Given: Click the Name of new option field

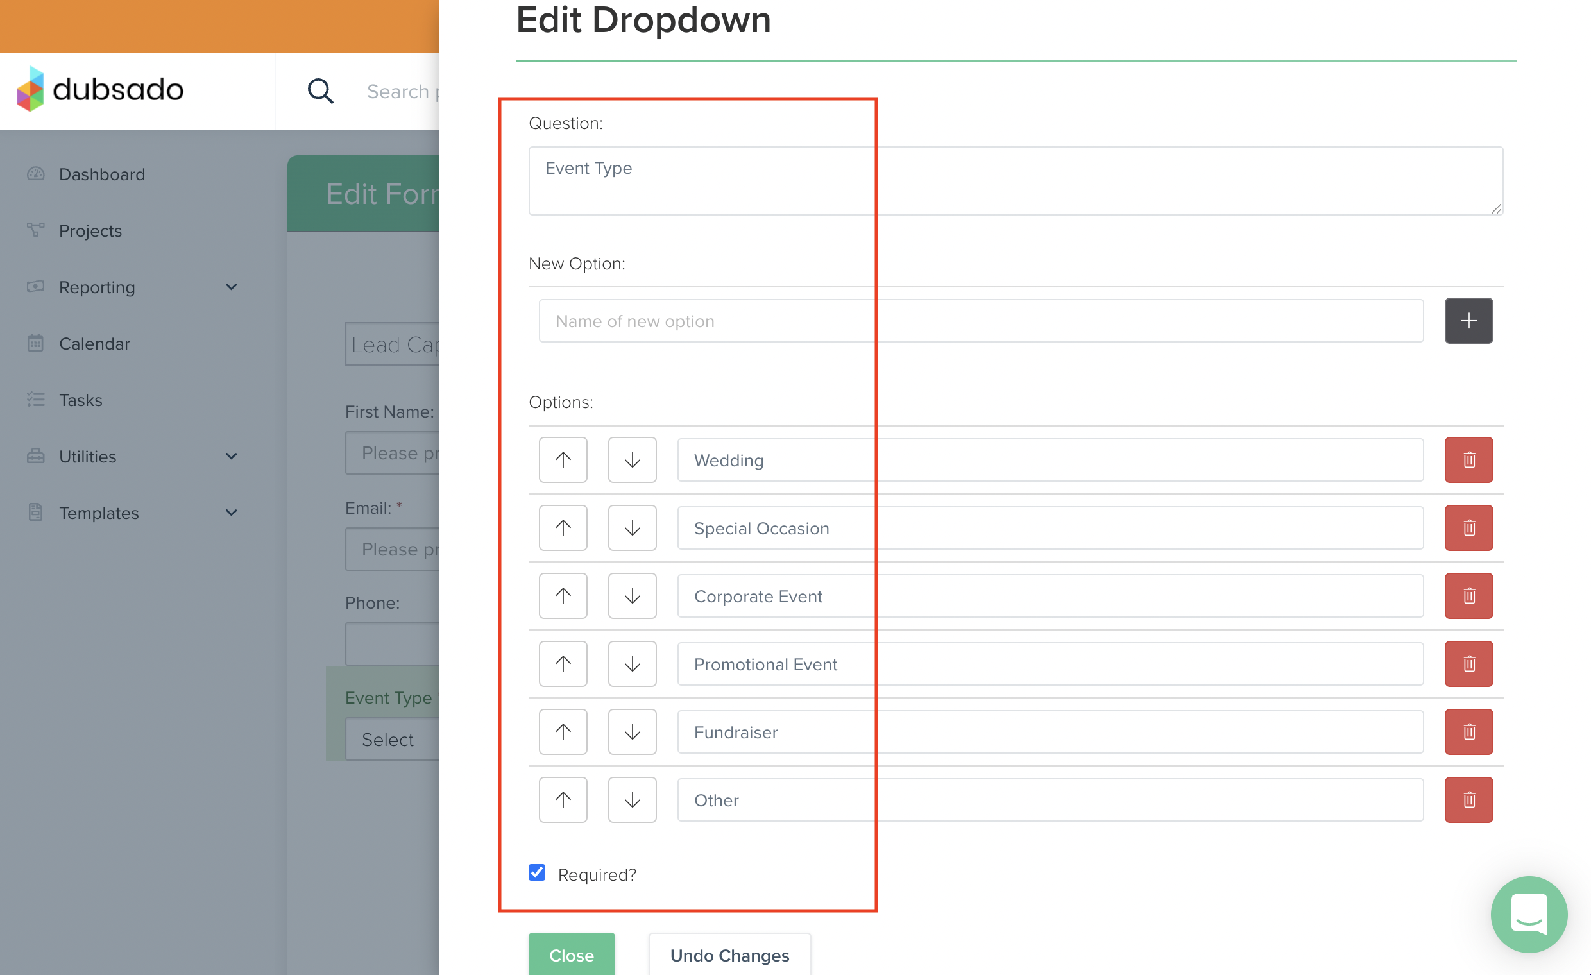Looking at the screenshot, I should (980, 321).
